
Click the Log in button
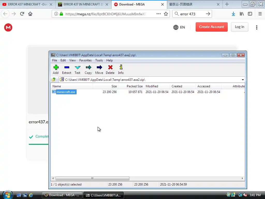coord(239,27)
